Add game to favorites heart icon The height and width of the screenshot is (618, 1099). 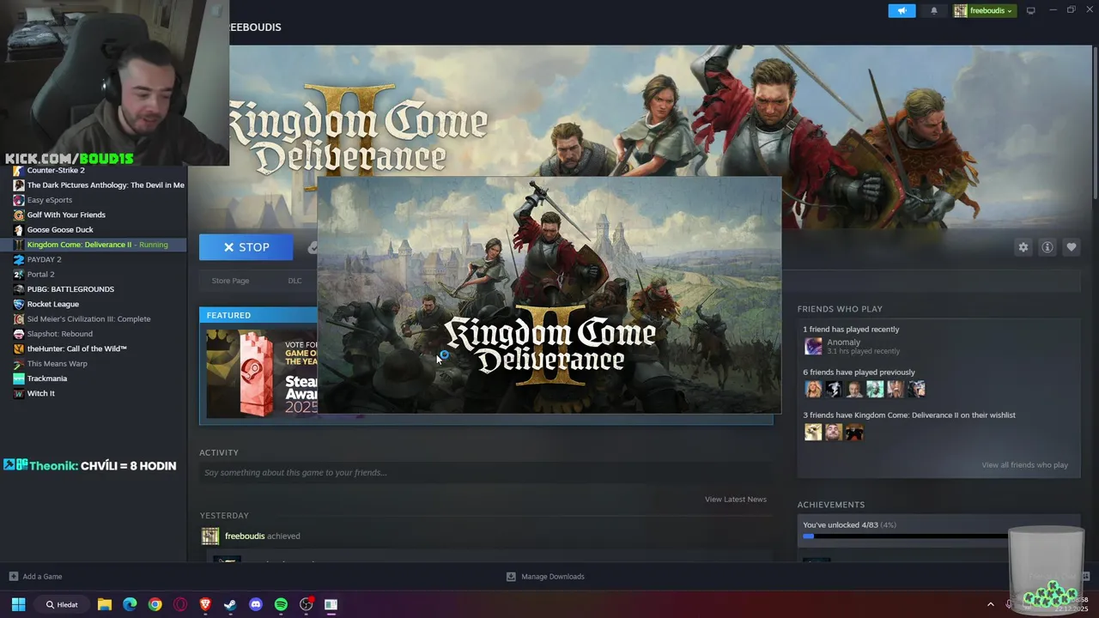pos(1072,247)
